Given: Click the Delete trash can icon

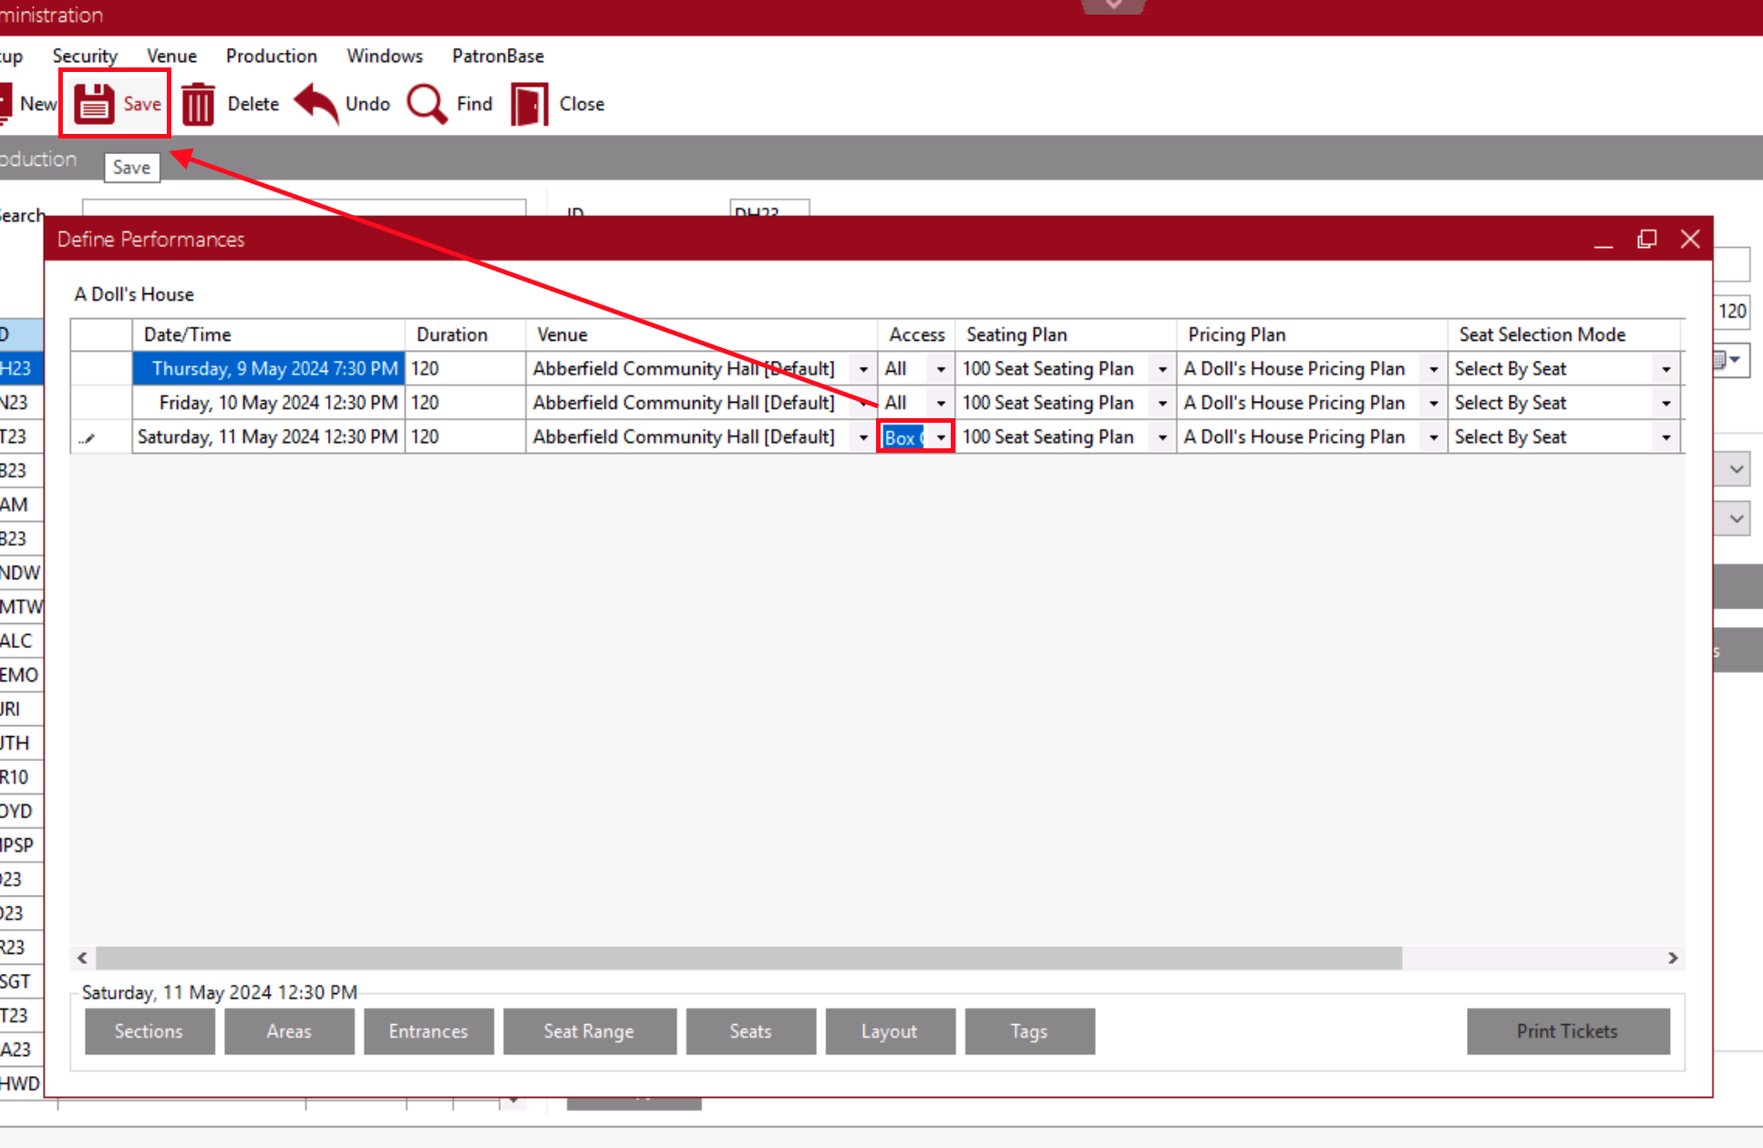Looking at the screenshot, I should point(198,104).
